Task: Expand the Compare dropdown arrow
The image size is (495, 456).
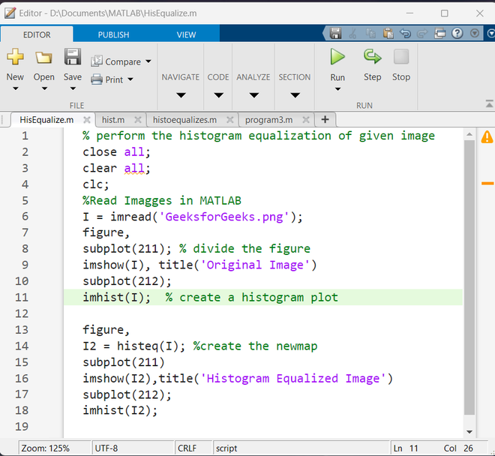Action: (x=148, y=61)
